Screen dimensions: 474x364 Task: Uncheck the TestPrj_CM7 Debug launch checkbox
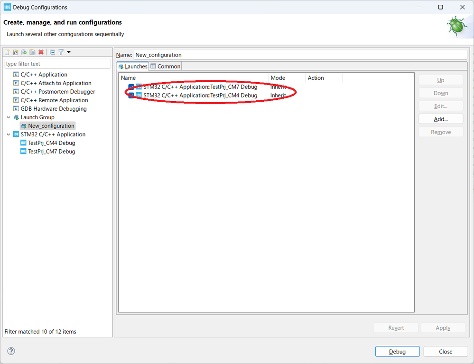click(131, 86)
